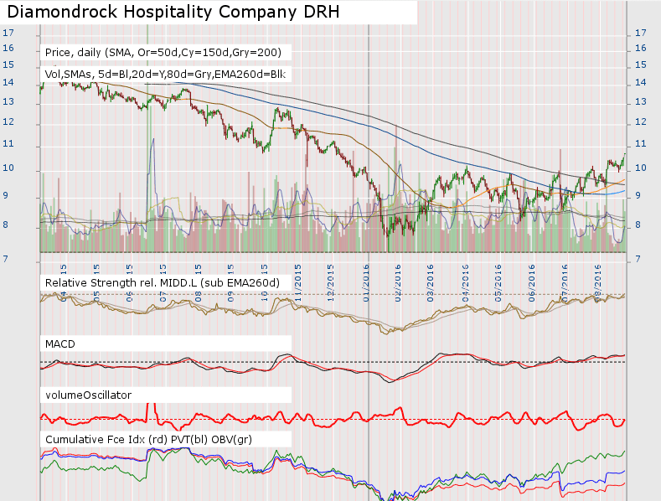The width and height of the screenshot is (661, 501).
Task: Click the right axis price label 17
Action: 641,33
